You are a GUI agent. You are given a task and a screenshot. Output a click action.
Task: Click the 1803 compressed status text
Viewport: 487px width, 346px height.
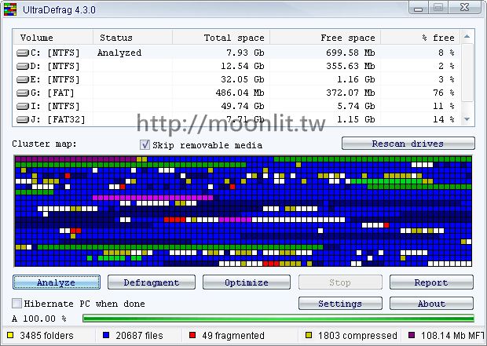click(357, 336)
